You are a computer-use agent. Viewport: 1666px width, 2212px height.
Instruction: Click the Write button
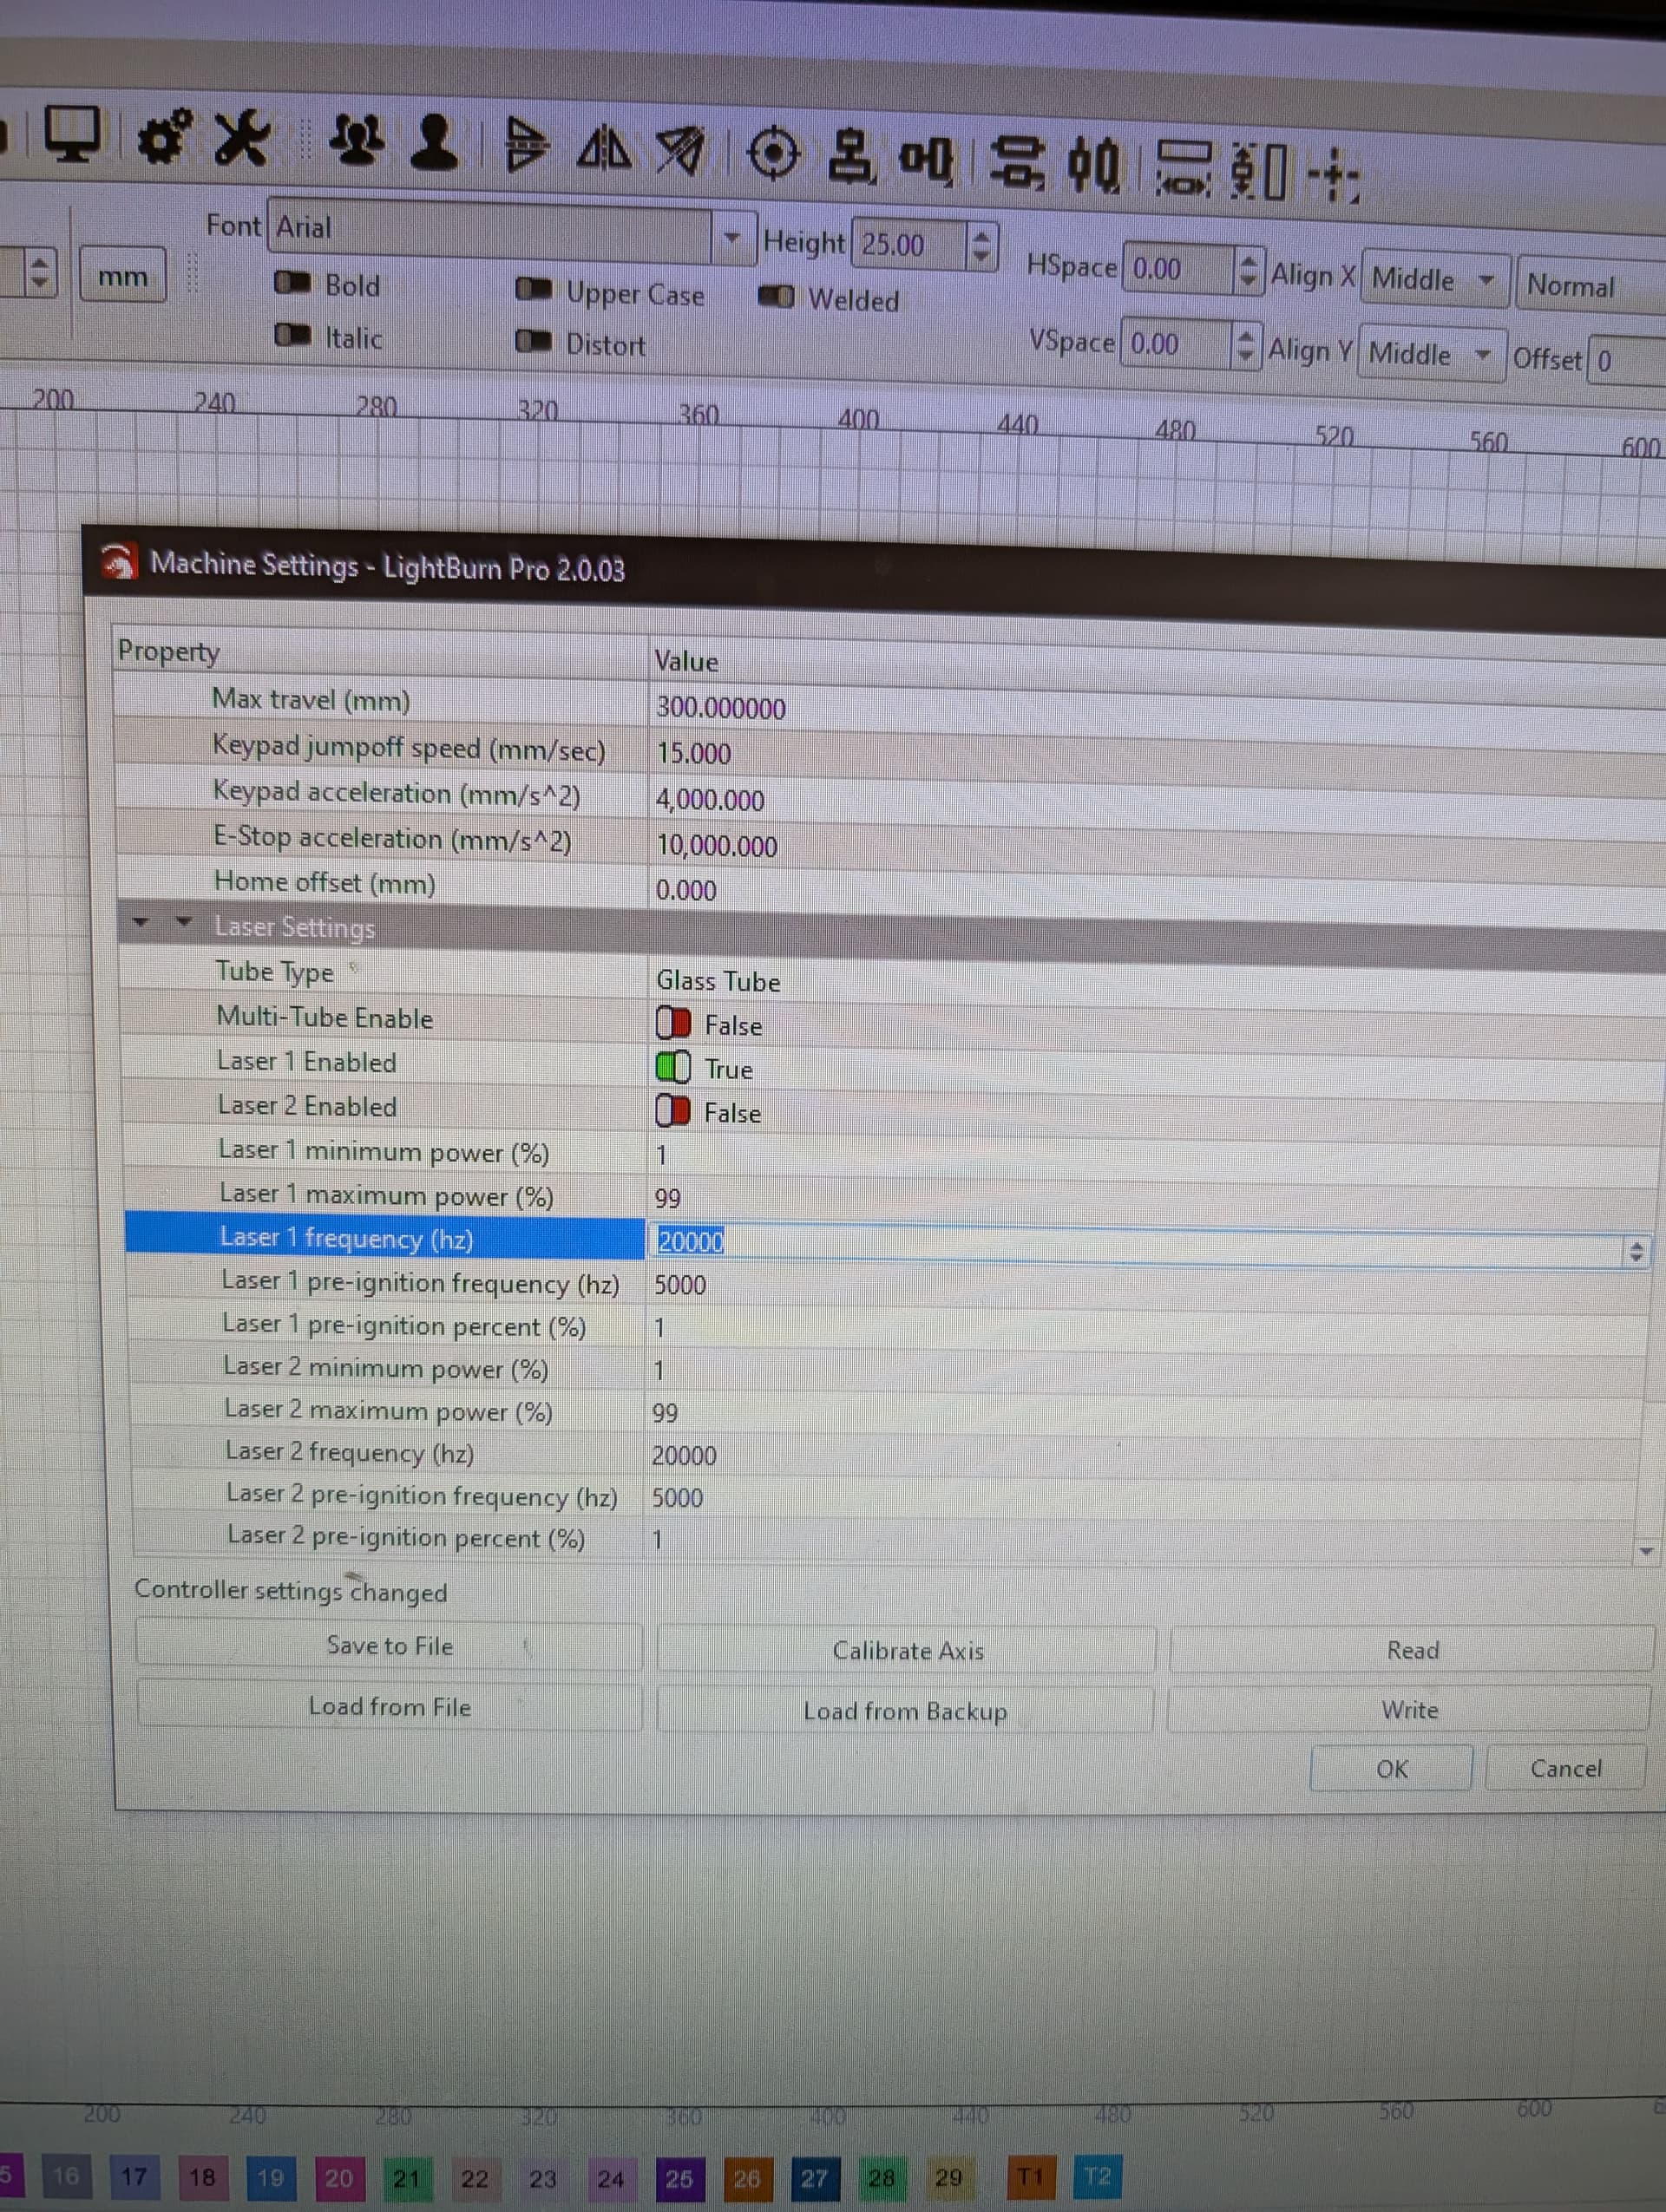(1408, 1710)
